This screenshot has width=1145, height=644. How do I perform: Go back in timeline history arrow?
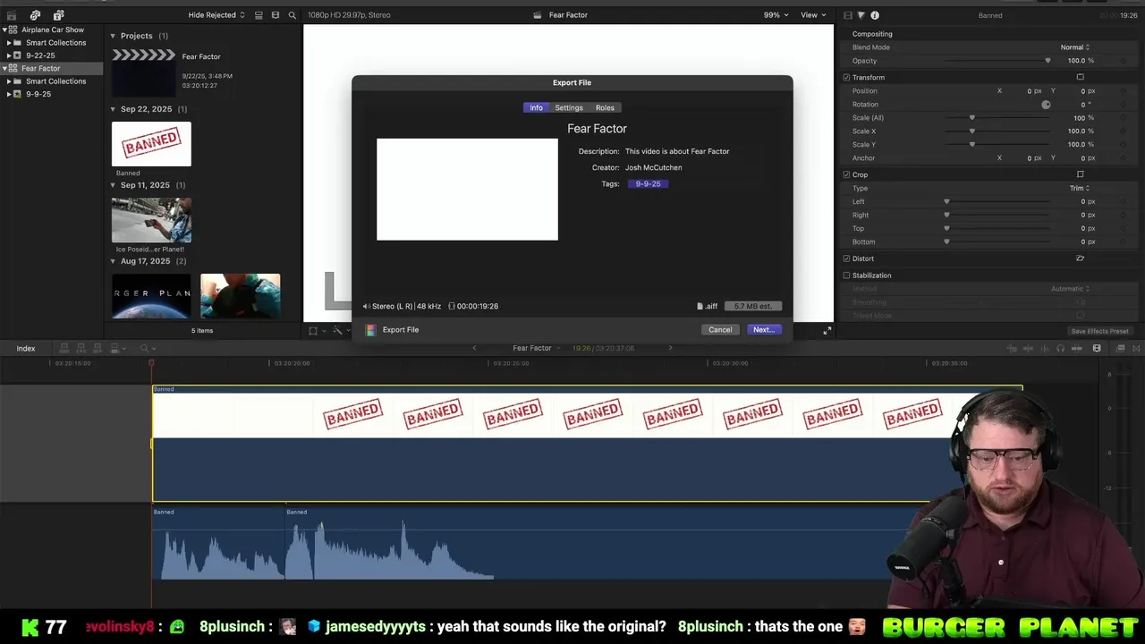click(x=474, y=348)
